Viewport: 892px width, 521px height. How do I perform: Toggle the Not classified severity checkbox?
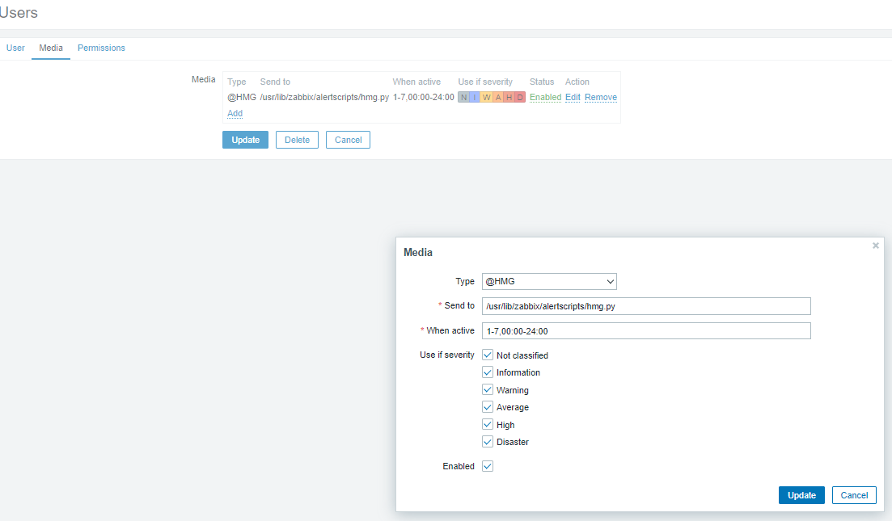[488, 355]
